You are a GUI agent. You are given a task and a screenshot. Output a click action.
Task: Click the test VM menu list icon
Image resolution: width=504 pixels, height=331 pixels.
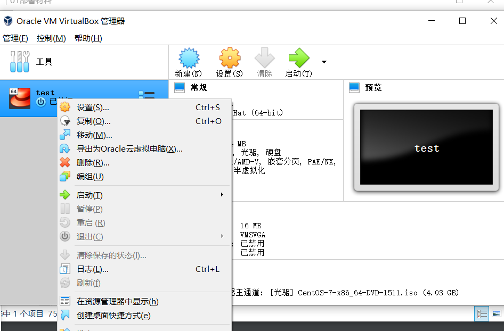click(x=147, y=96)
